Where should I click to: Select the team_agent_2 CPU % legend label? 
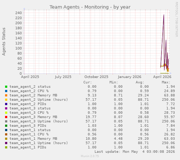point(29,91)
